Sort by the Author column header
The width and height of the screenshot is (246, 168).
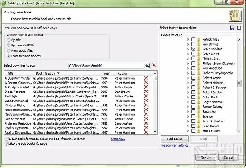(128, 73)
